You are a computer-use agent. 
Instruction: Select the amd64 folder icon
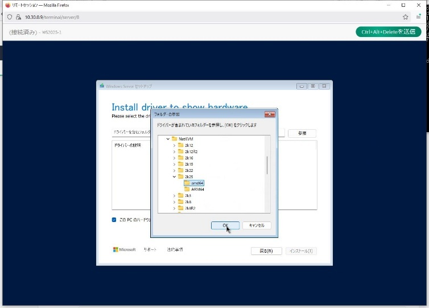coord(187,183)
